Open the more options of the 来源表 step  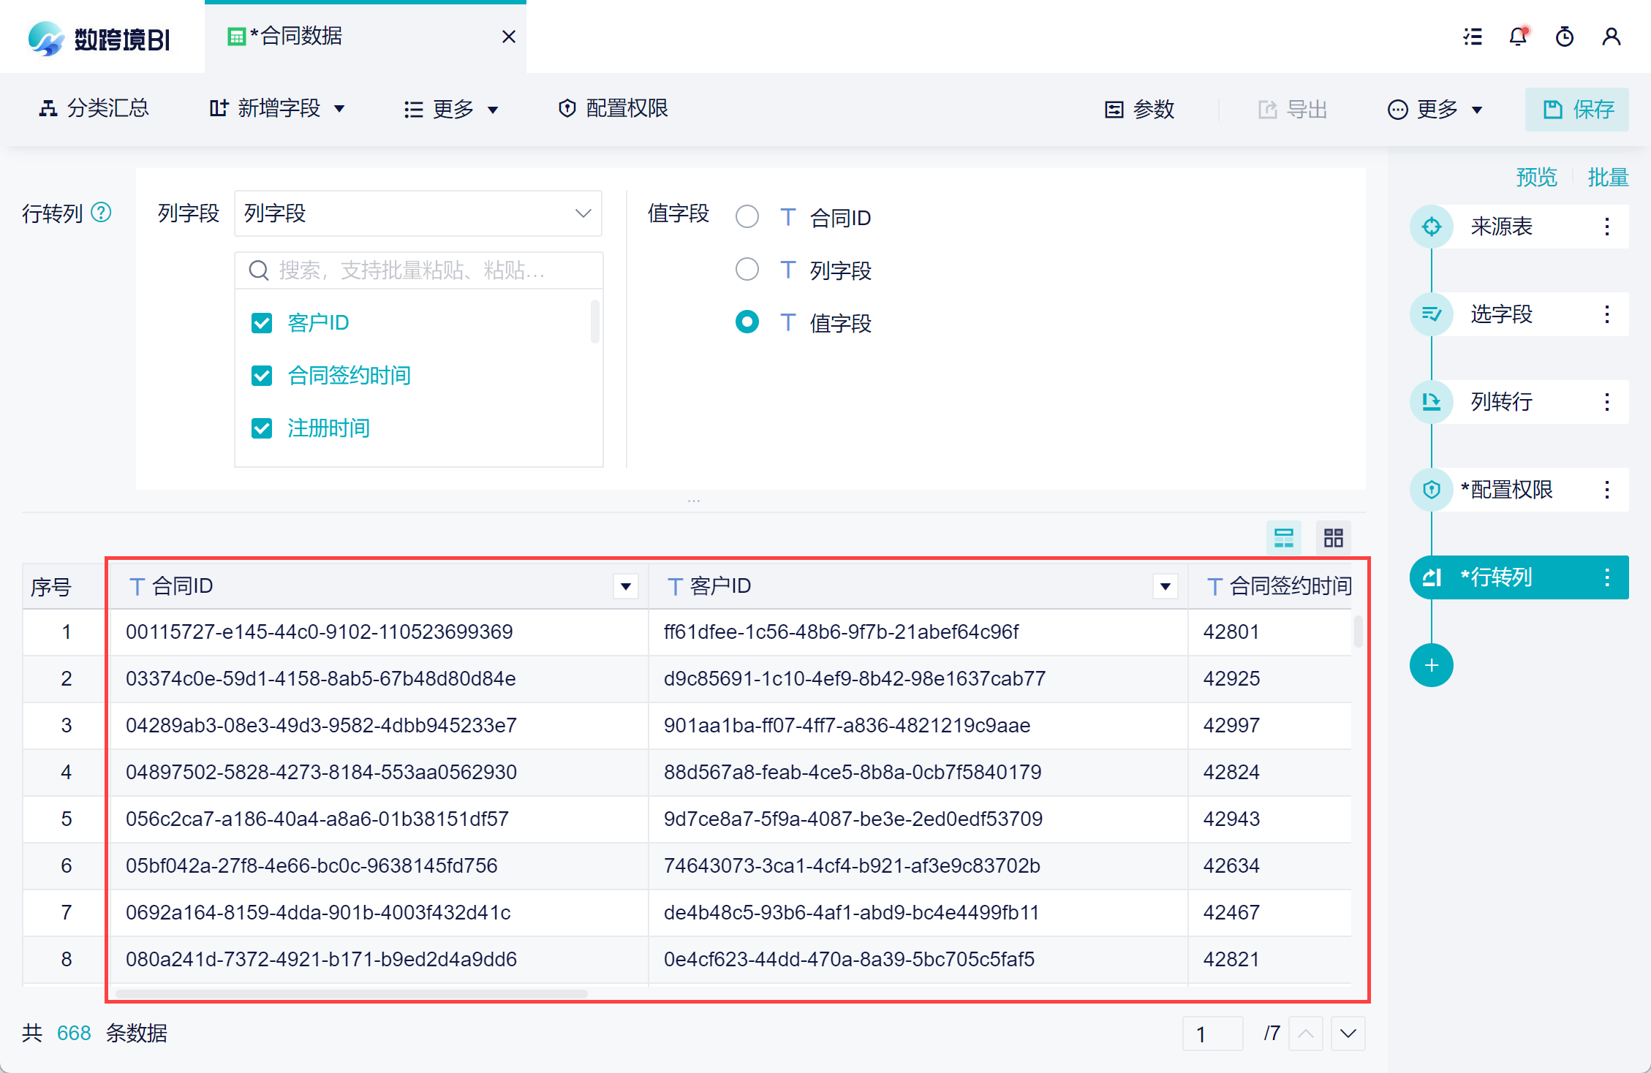click(x=1607, y=227)
